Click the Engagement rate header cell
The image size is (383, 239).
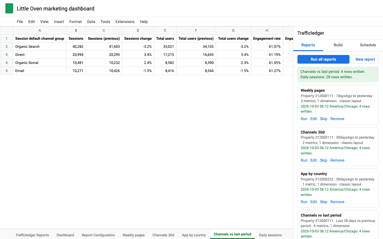point(267,39)
